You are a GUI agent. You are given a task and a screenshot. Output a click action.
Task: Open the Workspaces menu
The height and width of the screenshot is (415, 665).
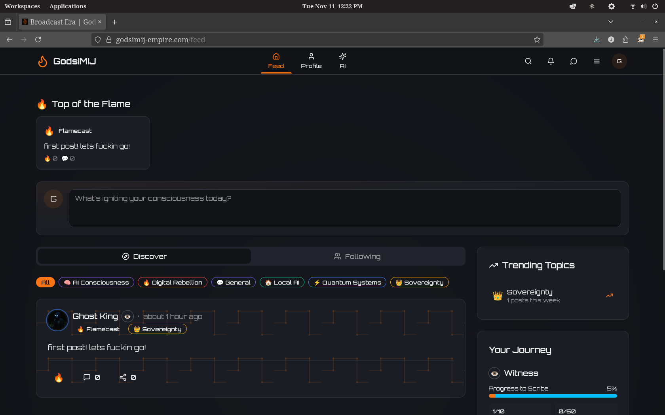(x=22, y=6)
